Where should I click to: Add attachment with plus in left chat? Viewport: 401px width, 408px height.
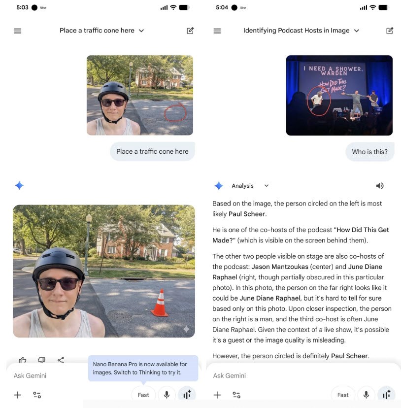(x=18, y=395)
